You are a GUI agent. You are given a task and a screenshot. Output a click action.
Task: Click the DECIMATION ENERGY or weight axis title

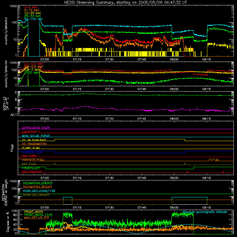pyautogui.click(x=4, y=192)
